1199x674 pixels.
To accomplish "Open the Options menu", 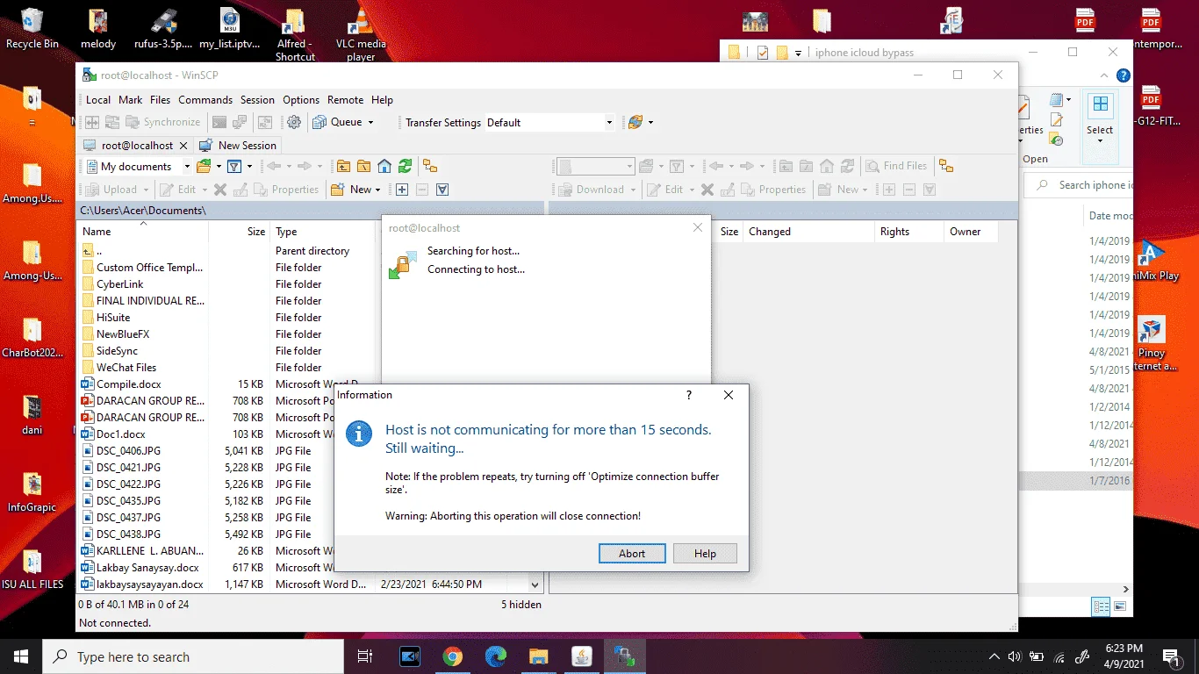I will click(301, 100).
